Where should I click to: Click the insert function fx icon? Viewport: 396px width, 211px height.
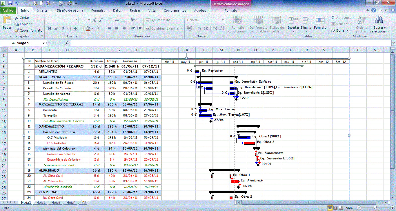[x=67, y=43]
